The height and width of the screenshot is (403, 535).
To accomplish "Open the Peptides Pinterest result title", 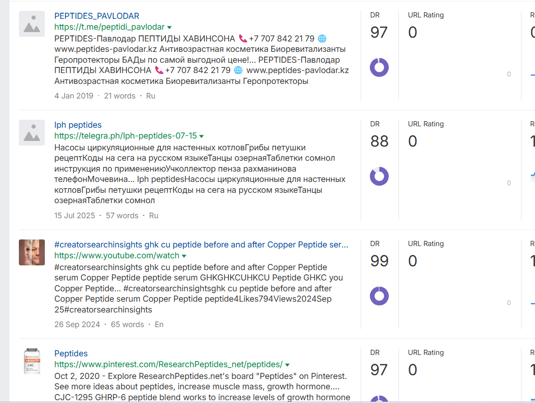I will 71,353.
